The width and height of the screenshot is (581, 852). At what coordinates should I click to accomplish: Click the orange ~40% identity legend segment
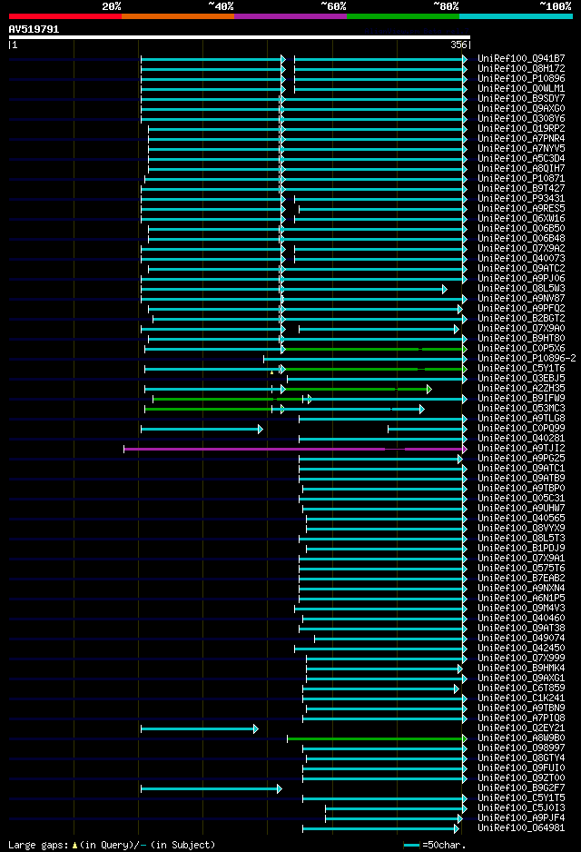[x=178, y=16]
